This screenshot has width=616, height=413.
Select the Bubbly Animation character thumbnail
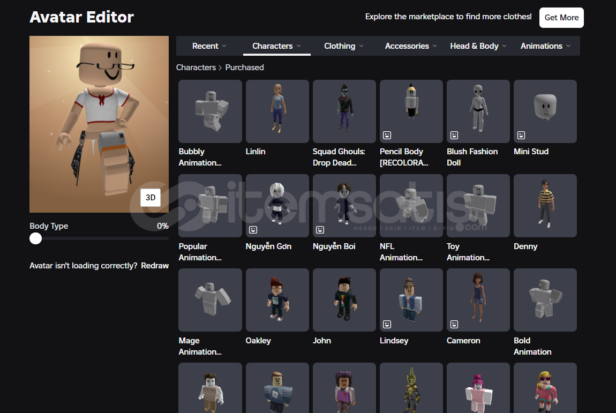[x=210, y=111]
